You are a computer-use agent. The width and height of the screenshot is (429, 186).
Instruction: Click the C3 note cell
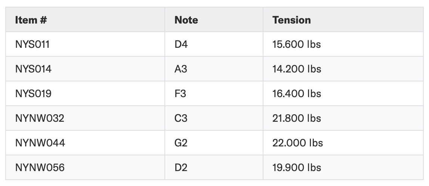tap(181, 118)
